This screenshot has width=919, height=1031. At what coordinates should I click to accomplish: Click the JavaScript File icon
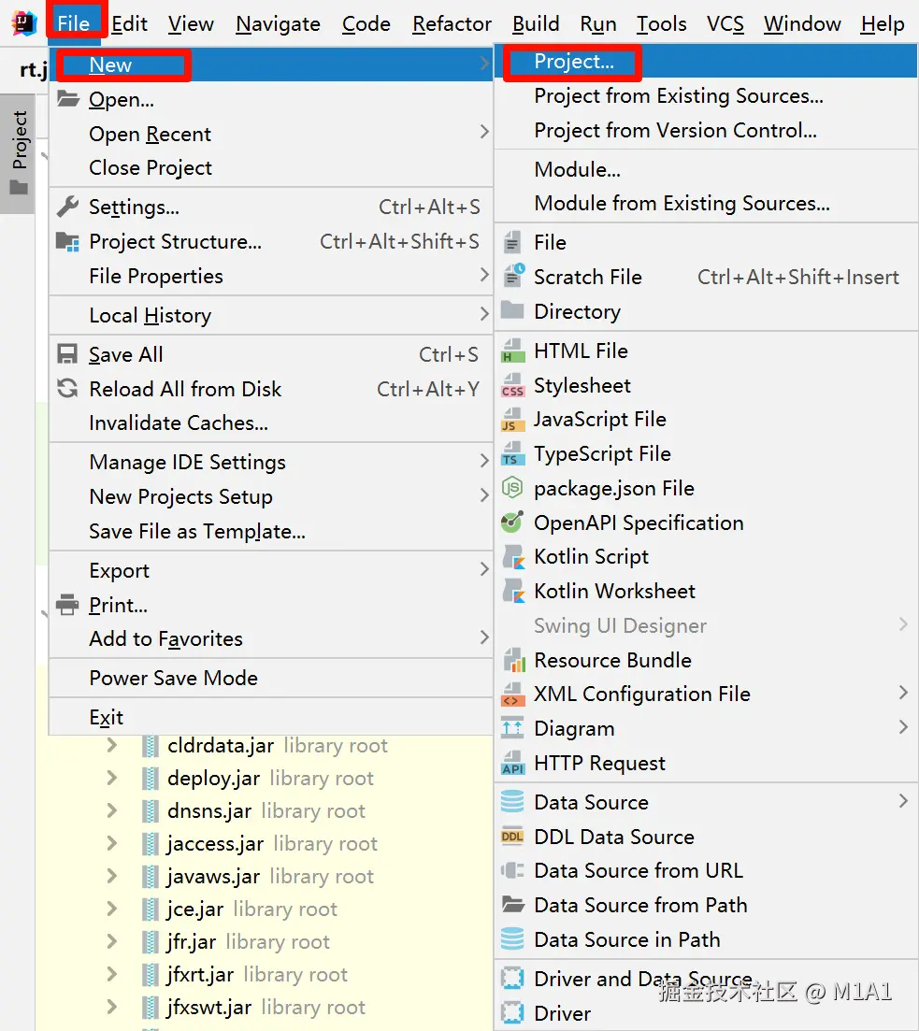pos(512,421)
